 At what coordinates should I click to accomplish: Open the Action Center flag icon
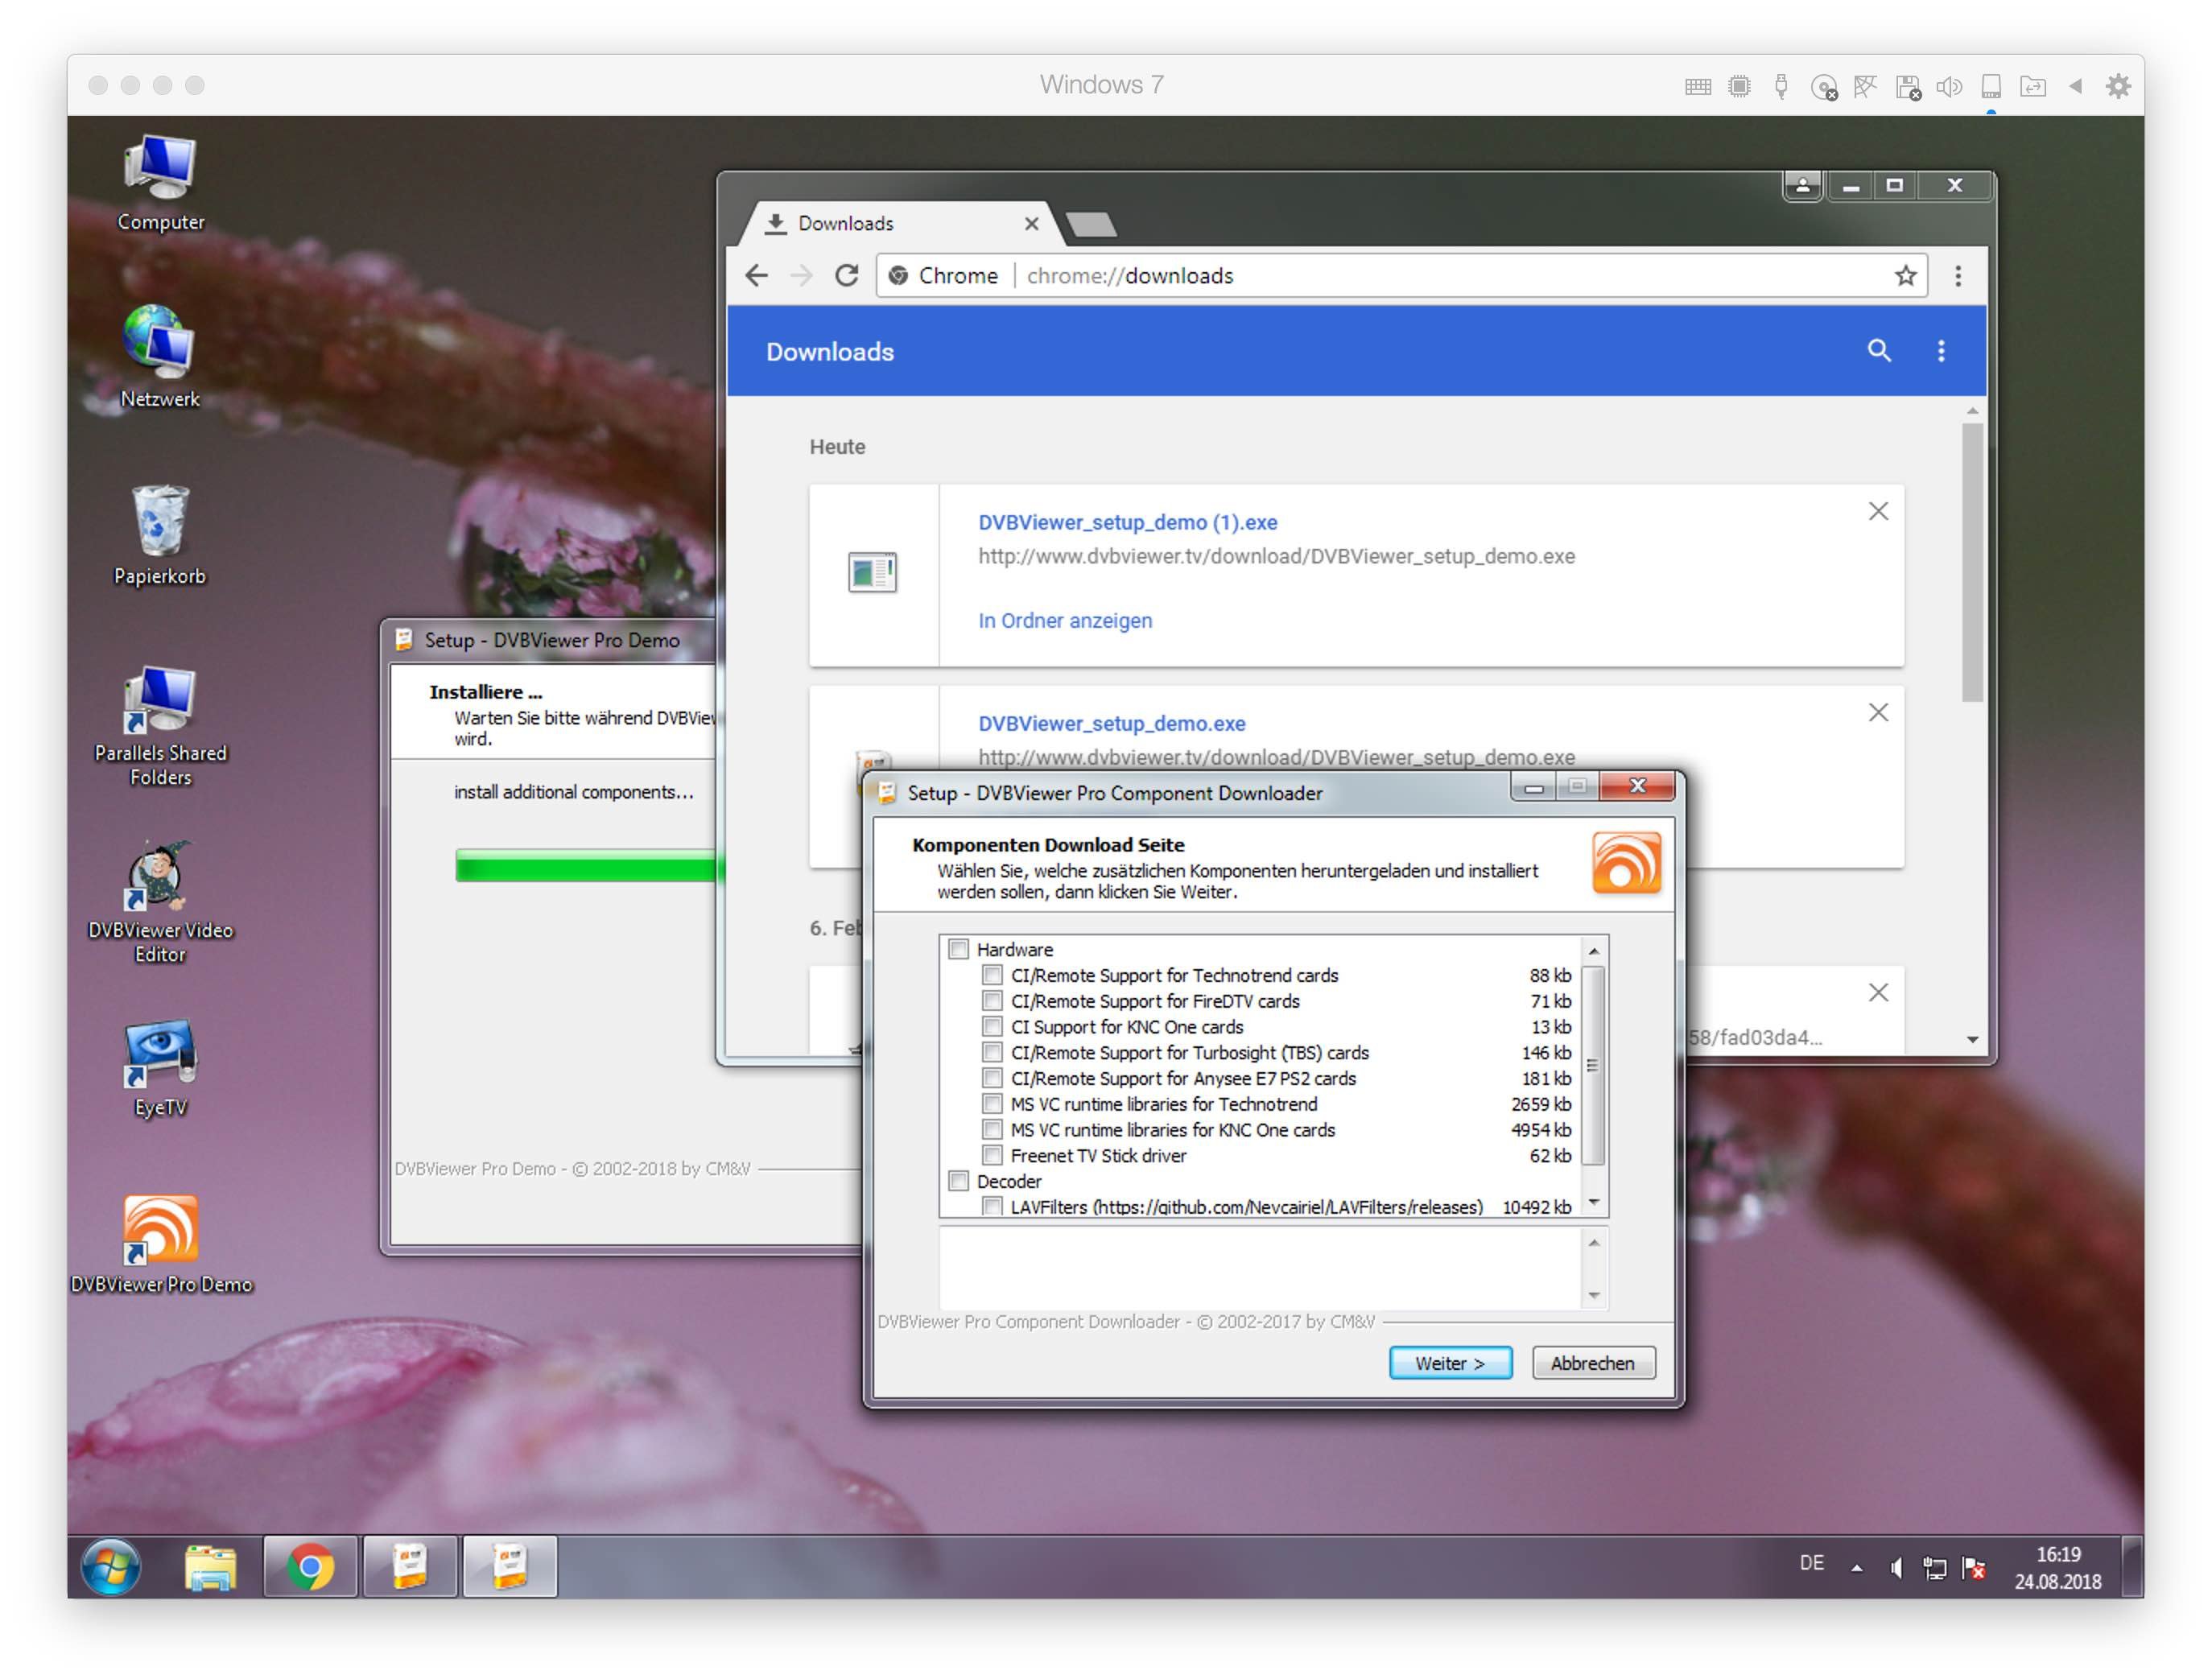(1974, 1568)
